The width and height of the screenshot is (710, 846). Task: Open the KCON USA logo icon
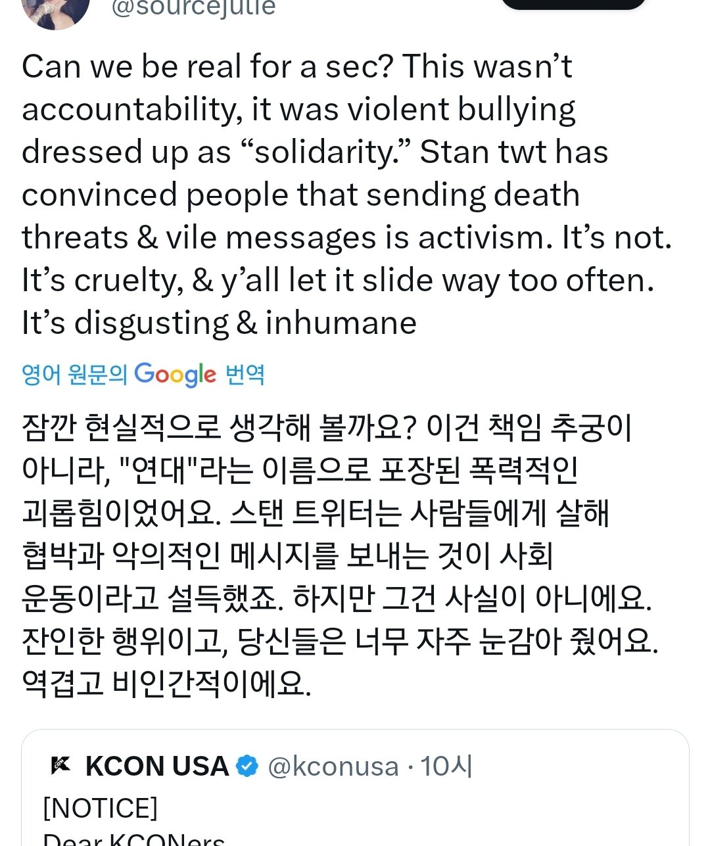(60, 766)
